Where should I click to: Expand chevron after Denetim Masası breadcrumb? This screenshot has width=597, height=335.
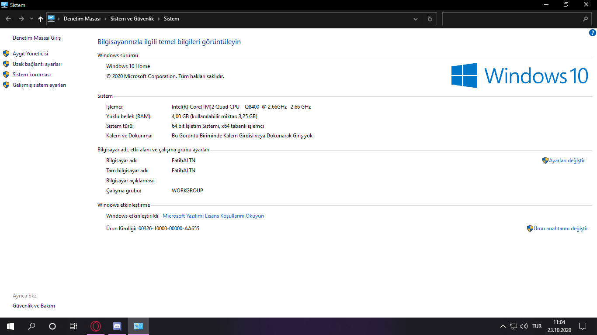tap(105, 19)
